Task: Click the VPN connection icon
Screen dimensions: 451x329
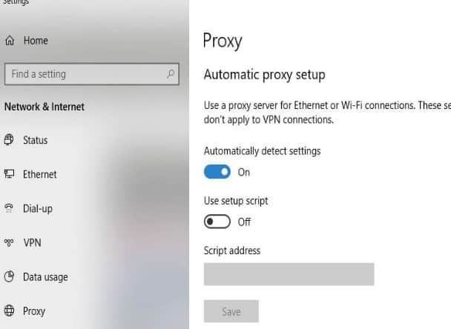Action: click(9, 242)
